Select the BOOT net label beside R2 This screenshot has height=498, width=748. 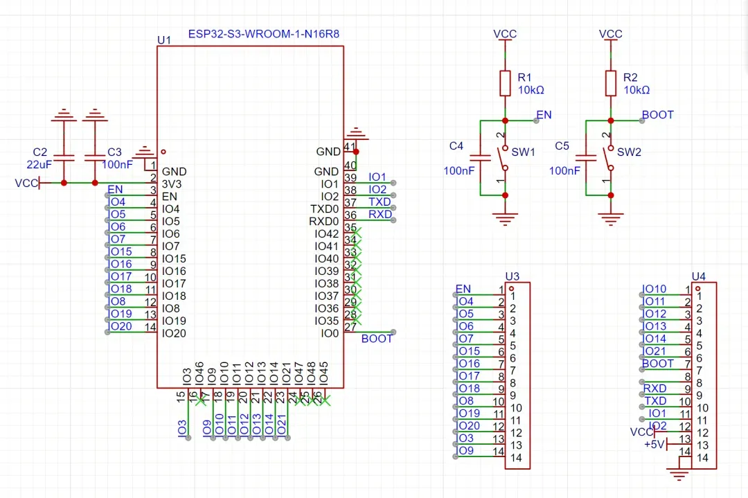tap(658, 115)
